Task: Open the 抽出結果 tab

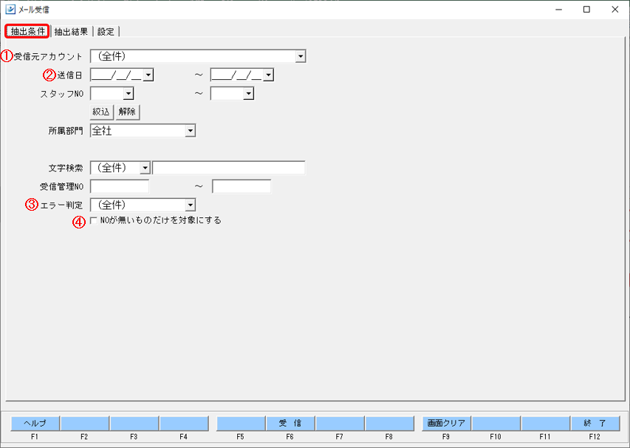Action: pos(71,31)
